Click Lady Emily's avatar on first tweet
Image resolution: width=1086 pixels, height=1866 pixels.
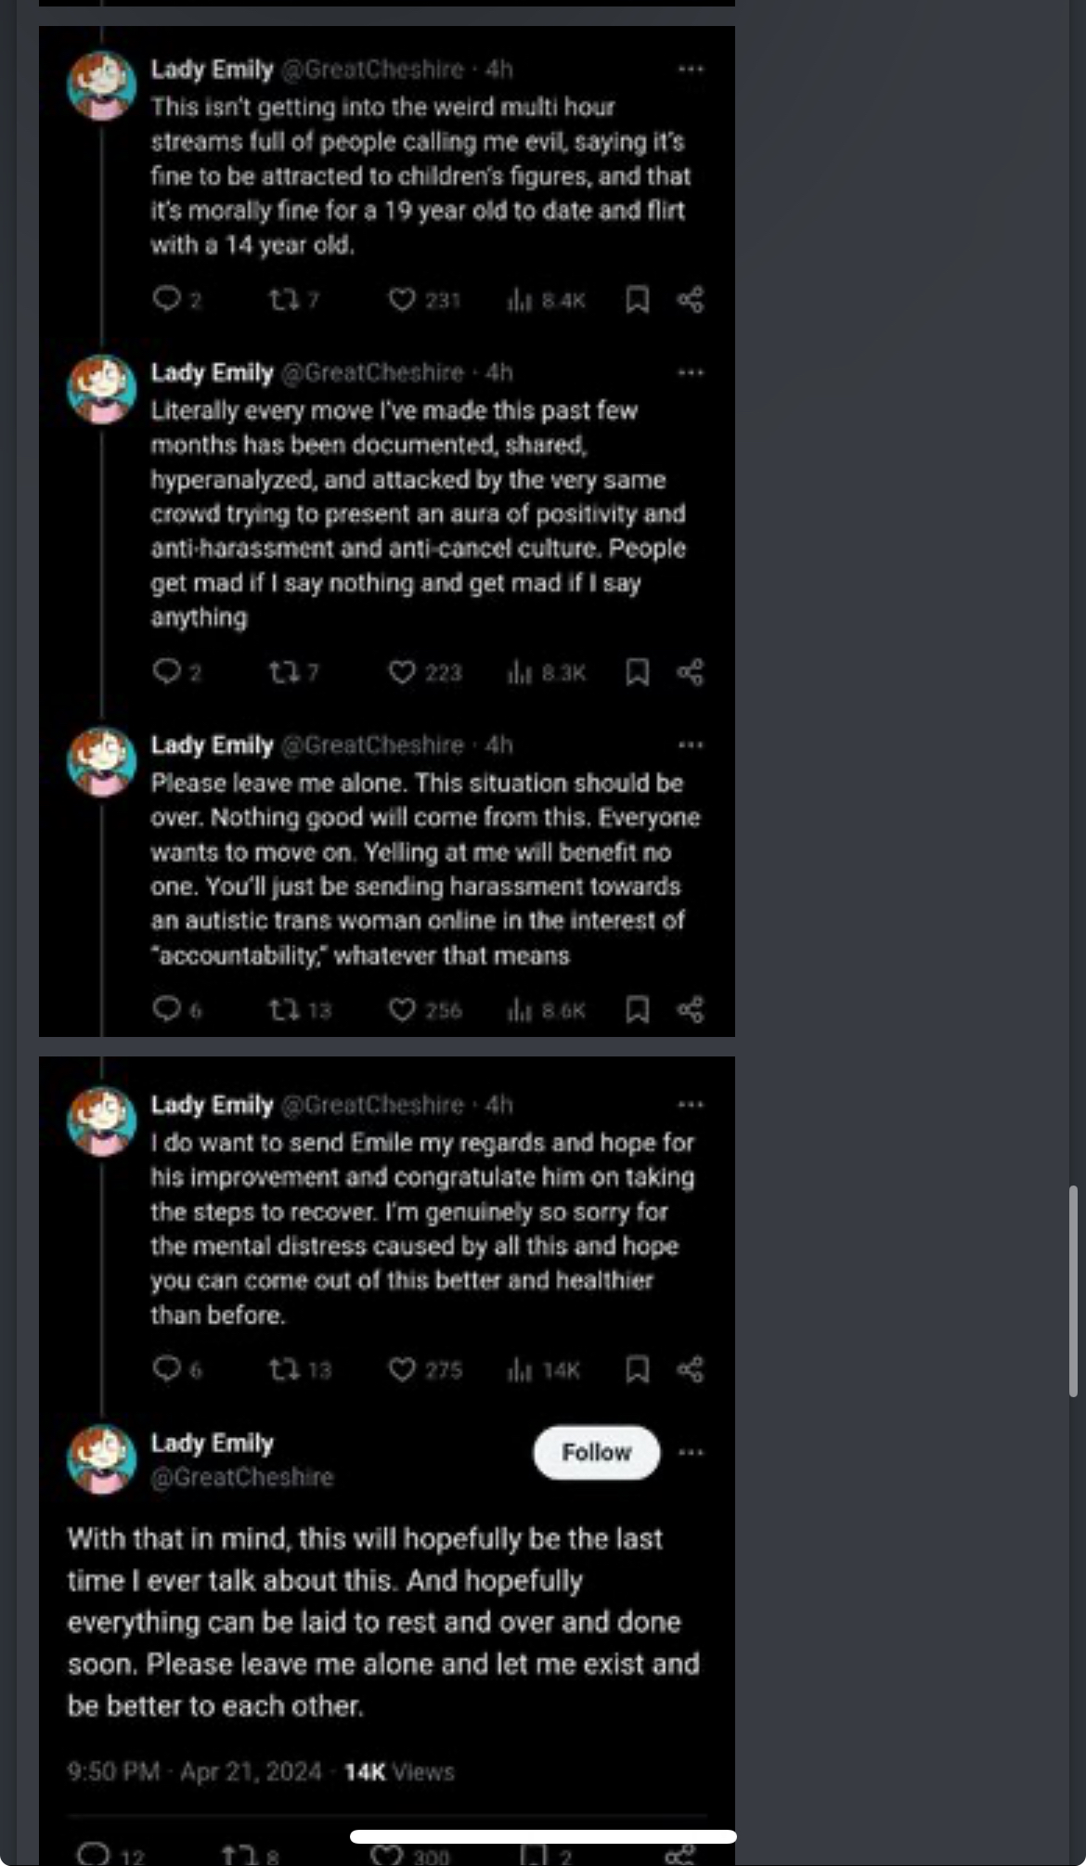(102, 85)
